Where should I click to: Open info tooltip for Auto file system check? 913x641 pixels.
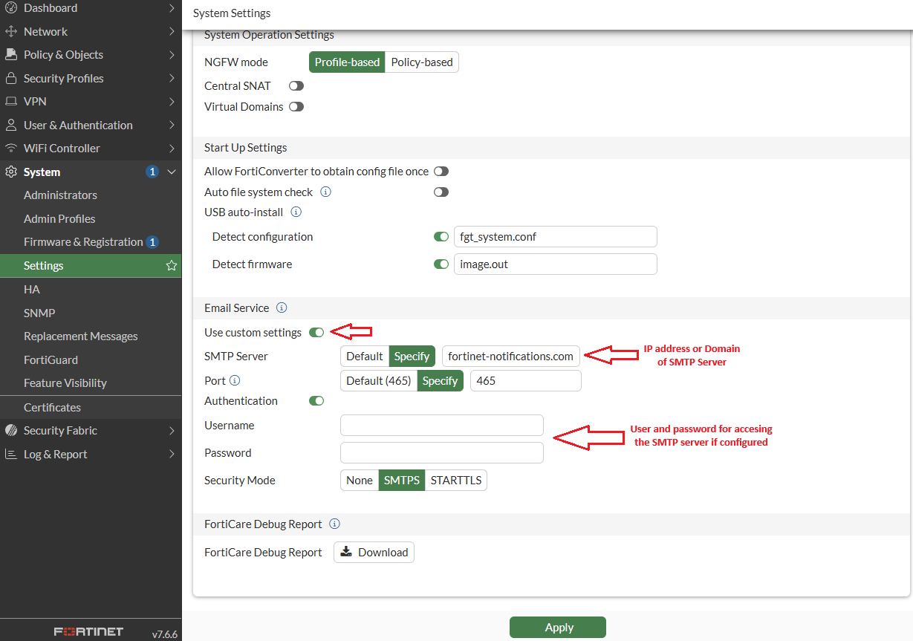[325, 192]
